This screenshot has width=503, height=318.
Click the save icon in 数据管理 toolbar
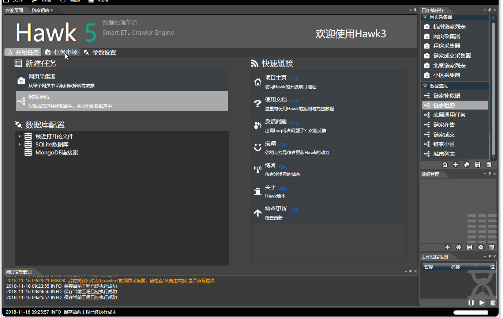[470, 247]
